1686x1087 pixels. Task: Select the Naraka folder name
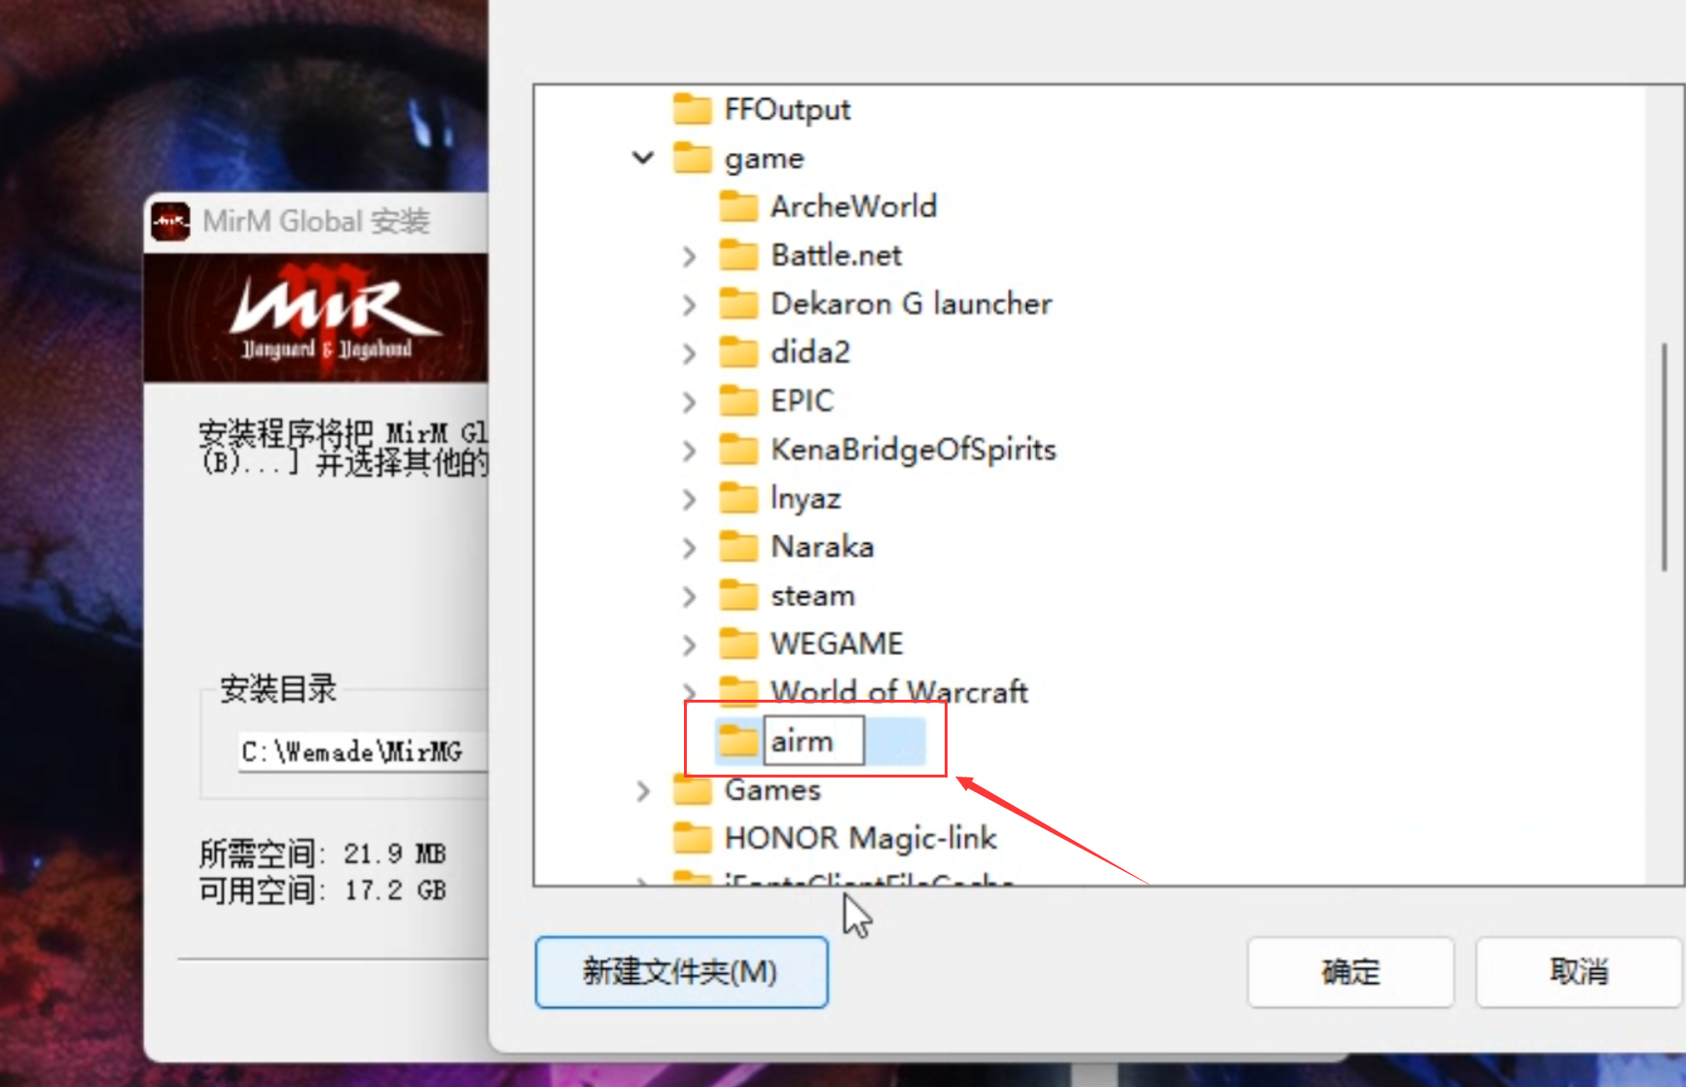[823, 547]
